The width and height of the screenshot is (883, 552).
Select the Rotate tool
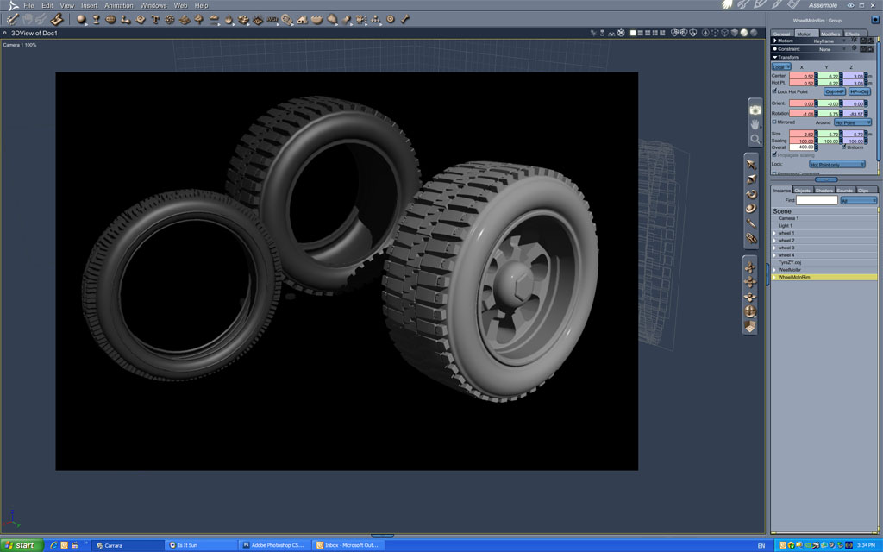751,194
